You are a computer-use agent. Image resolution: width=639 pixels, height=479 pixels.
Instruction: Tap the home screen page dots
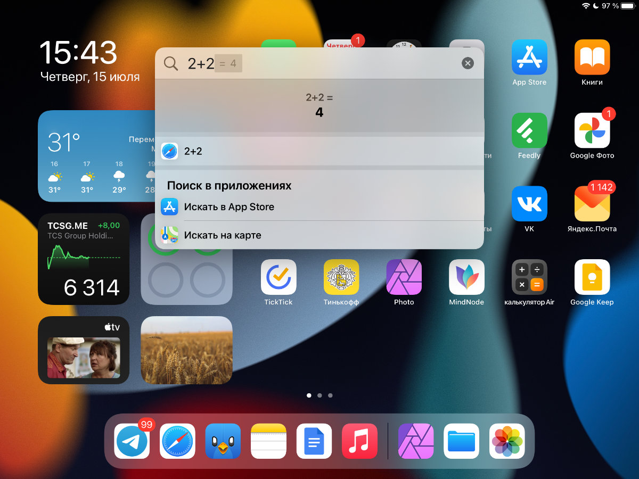coord(319,395)
